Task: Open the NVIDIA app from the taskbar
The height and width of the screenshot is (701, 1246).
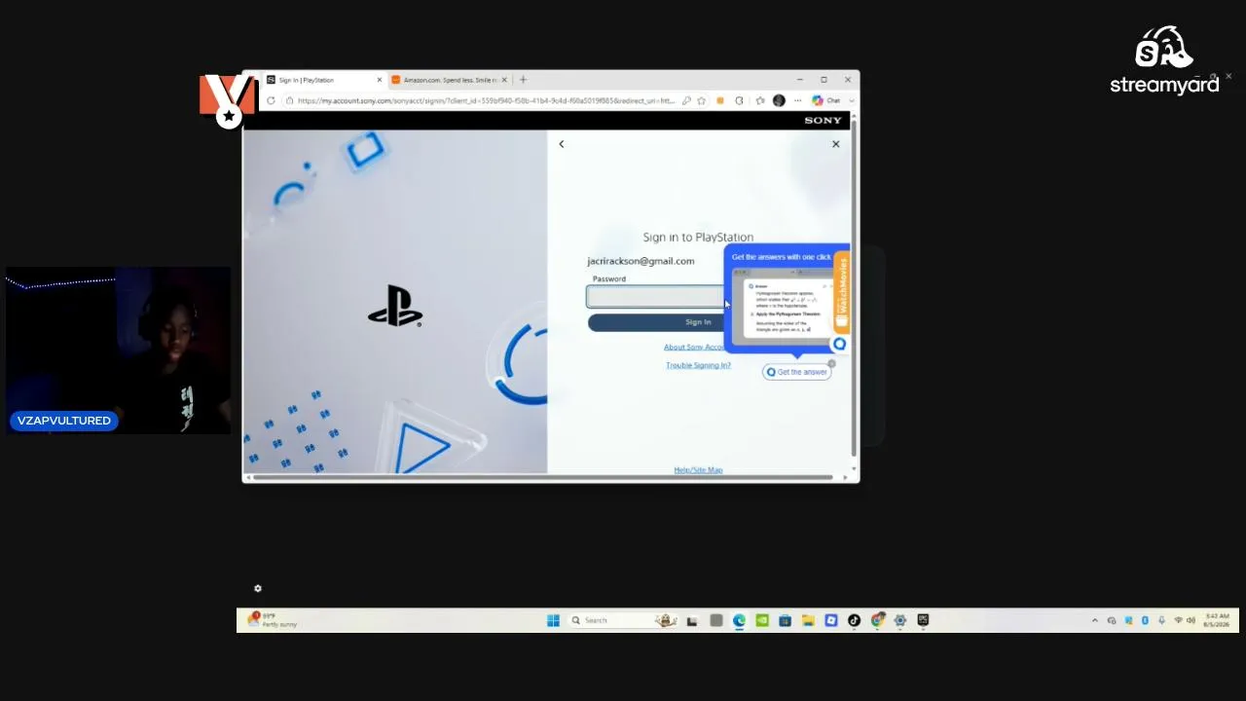Action: [x=762, y=620]
